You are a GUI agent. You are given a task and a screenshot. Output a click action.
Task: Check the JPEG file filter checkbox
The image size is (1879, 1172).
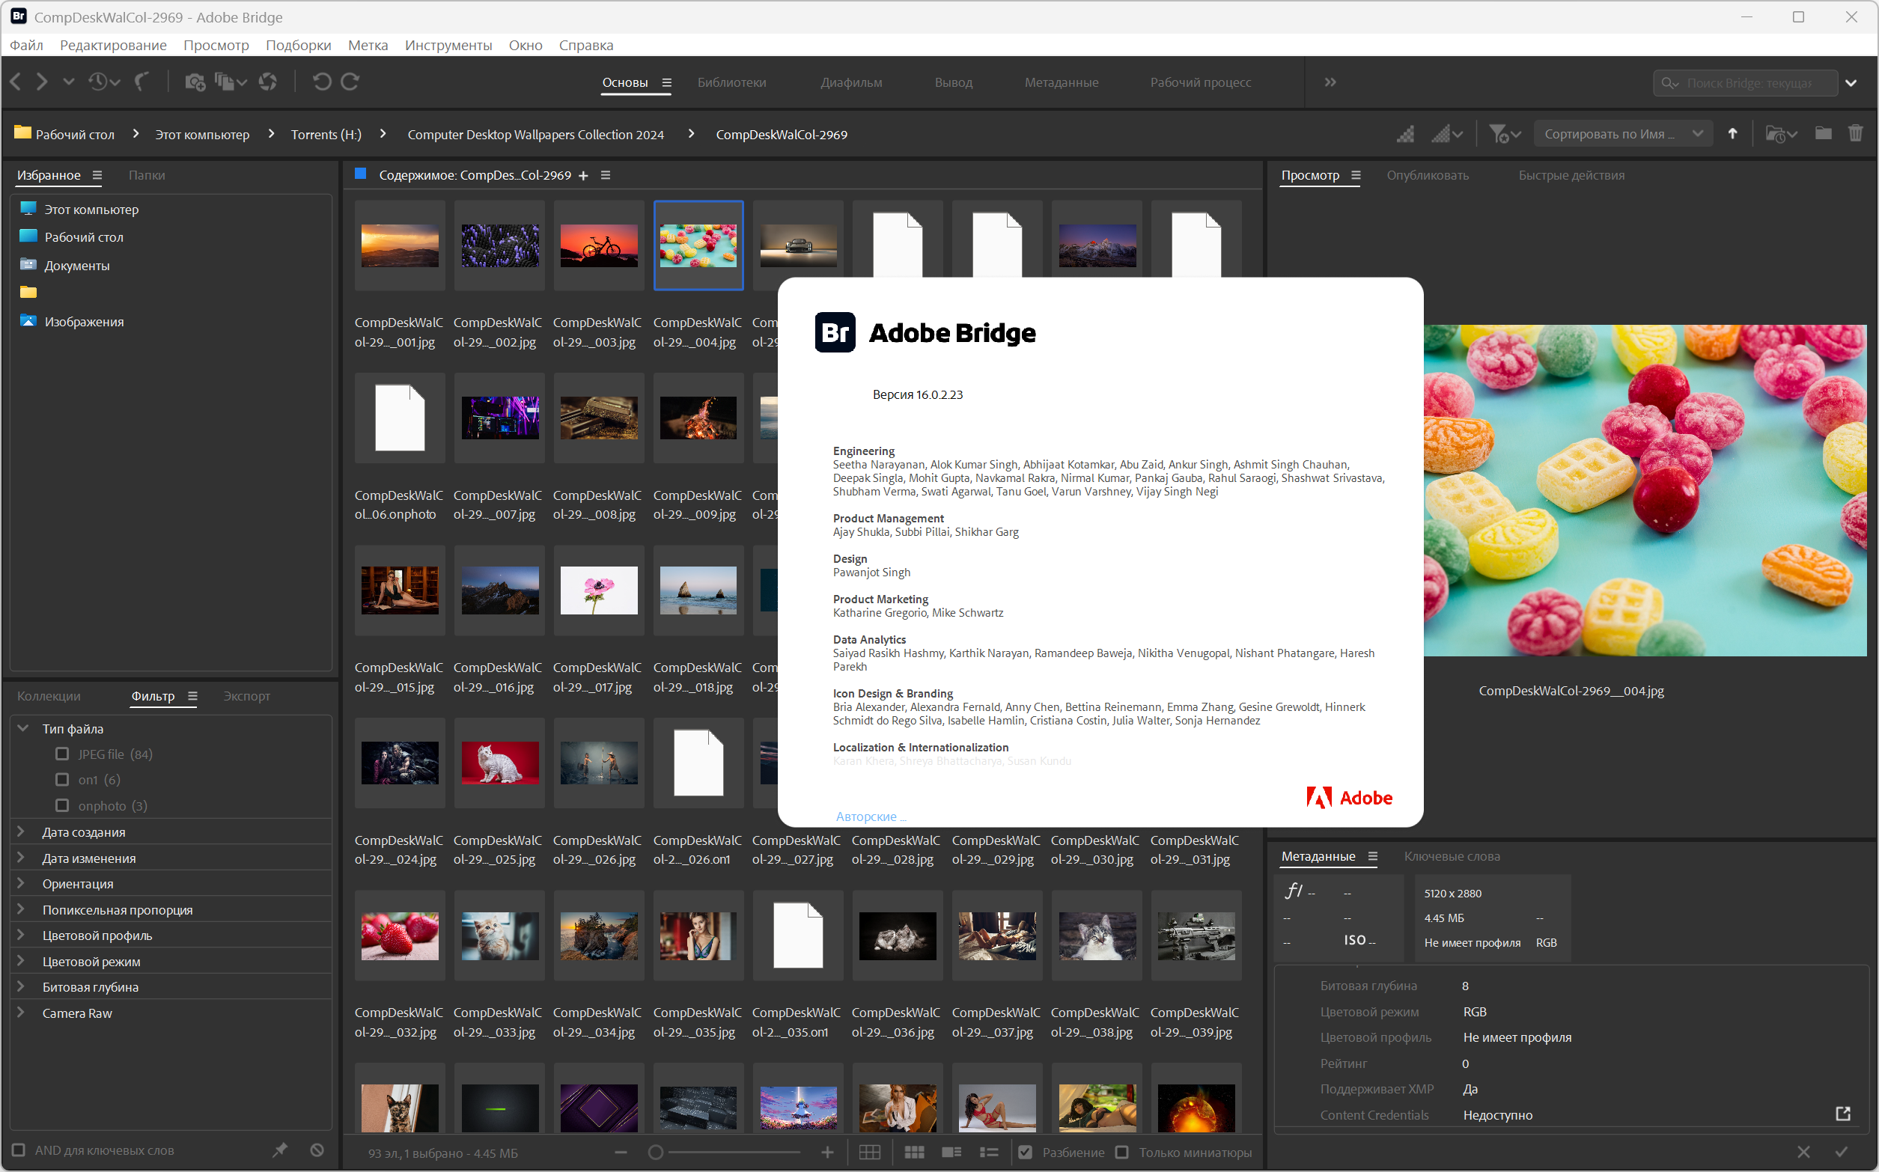point(62,754)
